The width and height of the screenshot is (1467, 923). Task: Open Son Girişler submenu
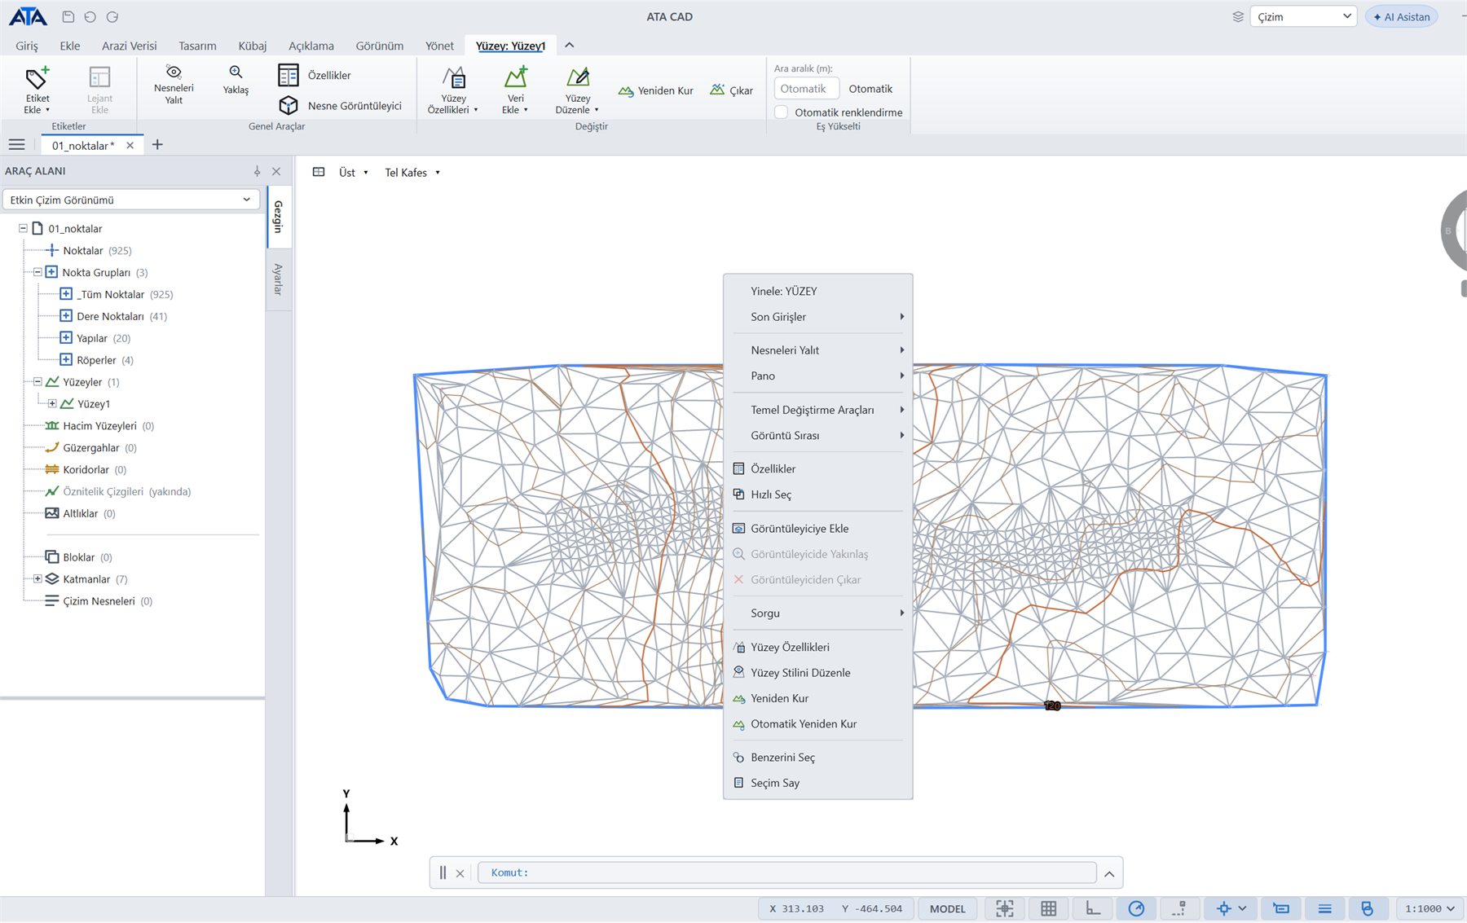[x=818, y=316]
